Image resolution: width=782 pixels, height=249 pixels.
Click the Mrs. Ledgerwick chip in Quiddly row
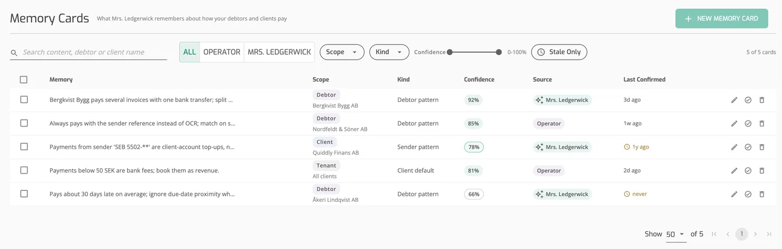(562, 147)
